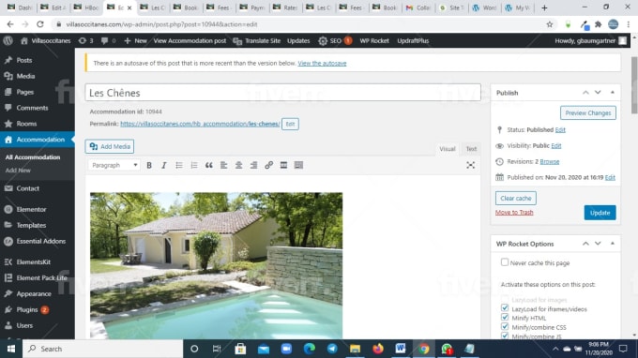638x358 pixels.
Task: Collapse the Publish panel with triangle toggle
Action: pos(613,93)
